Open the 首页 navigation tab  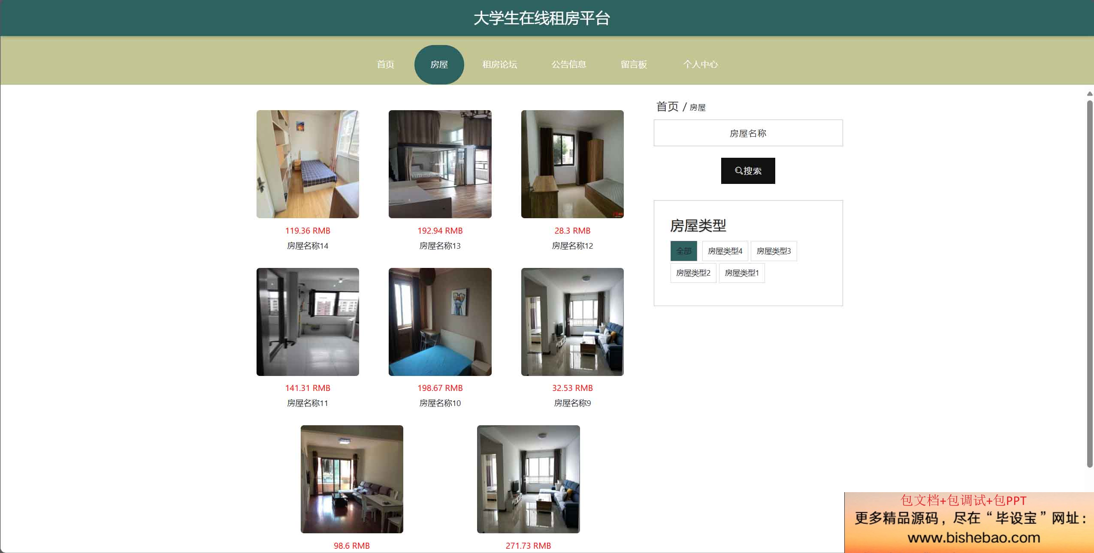point(385,64)
